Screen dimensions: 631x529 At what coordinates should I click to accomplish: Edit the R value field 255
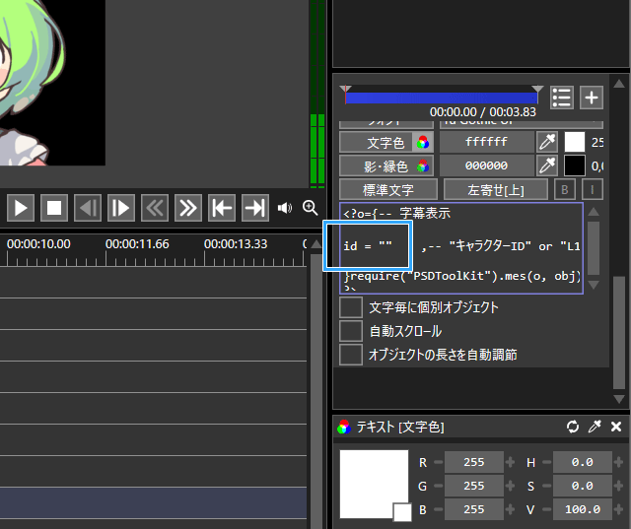click(474, 462)
